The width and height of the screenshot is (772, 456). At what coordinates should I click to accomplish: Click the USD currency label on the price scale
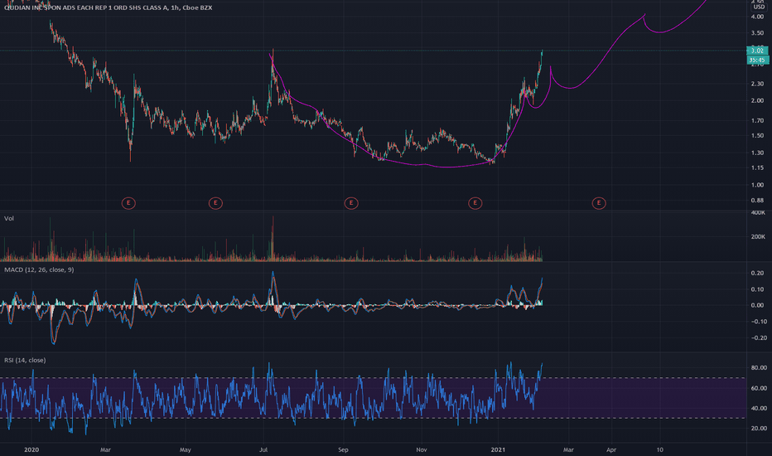point(760,7)
